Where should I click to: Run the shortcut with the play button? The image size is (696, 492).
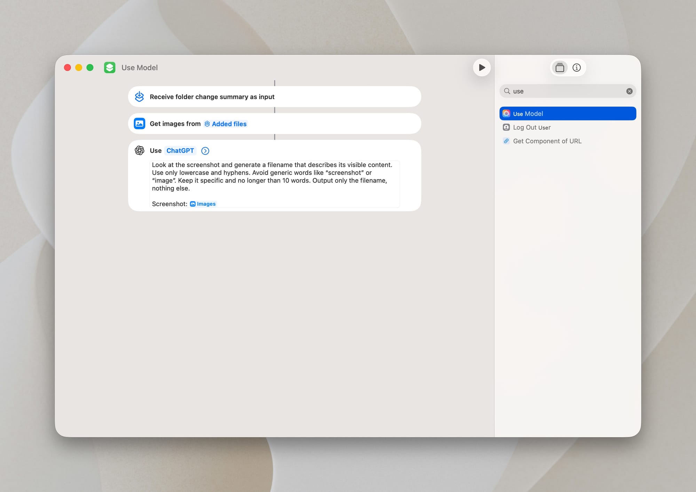point(482,68)
